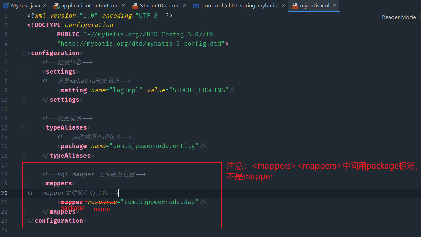Fold at the closing mappers tag line 22

(x=24, y=212)
